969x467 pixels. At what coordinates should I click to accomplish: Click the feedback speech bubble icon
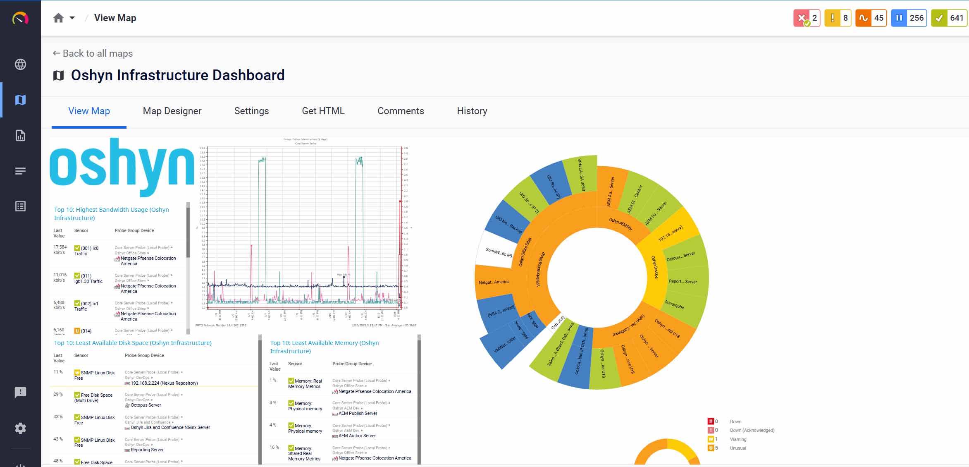pyautogui.click(x=20, y=393)
